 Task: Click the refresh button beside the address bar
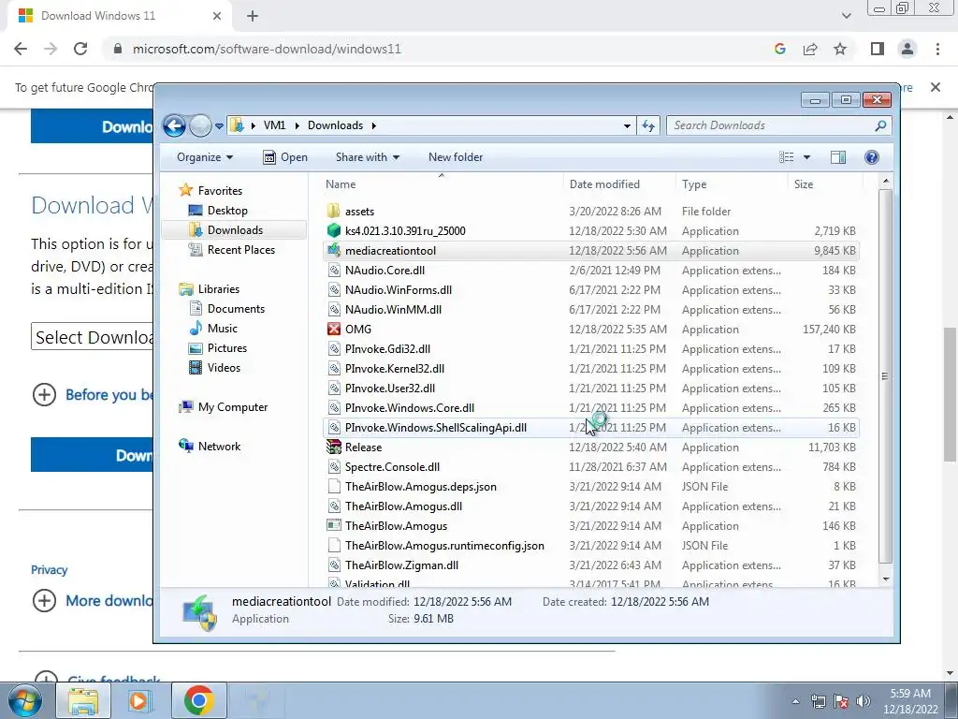point(648,126)
